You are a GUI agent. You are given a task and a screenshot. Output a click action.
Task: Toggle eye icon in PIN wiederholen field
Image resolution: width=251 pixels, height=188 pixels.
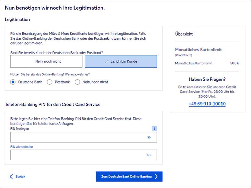click(149, 155)
